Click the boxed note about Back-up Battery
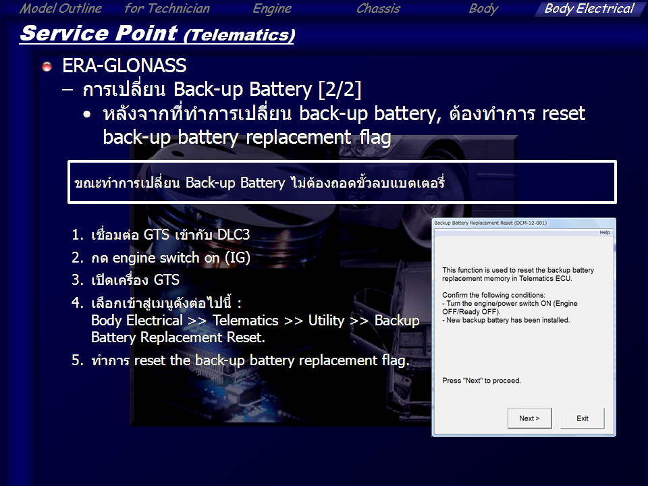 pyautogui.click(x=342, y=182)
